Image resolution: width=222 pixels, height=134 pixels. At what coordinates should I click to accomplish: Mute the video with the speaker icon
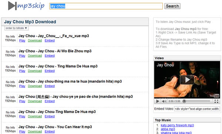(x=164, y=101)
